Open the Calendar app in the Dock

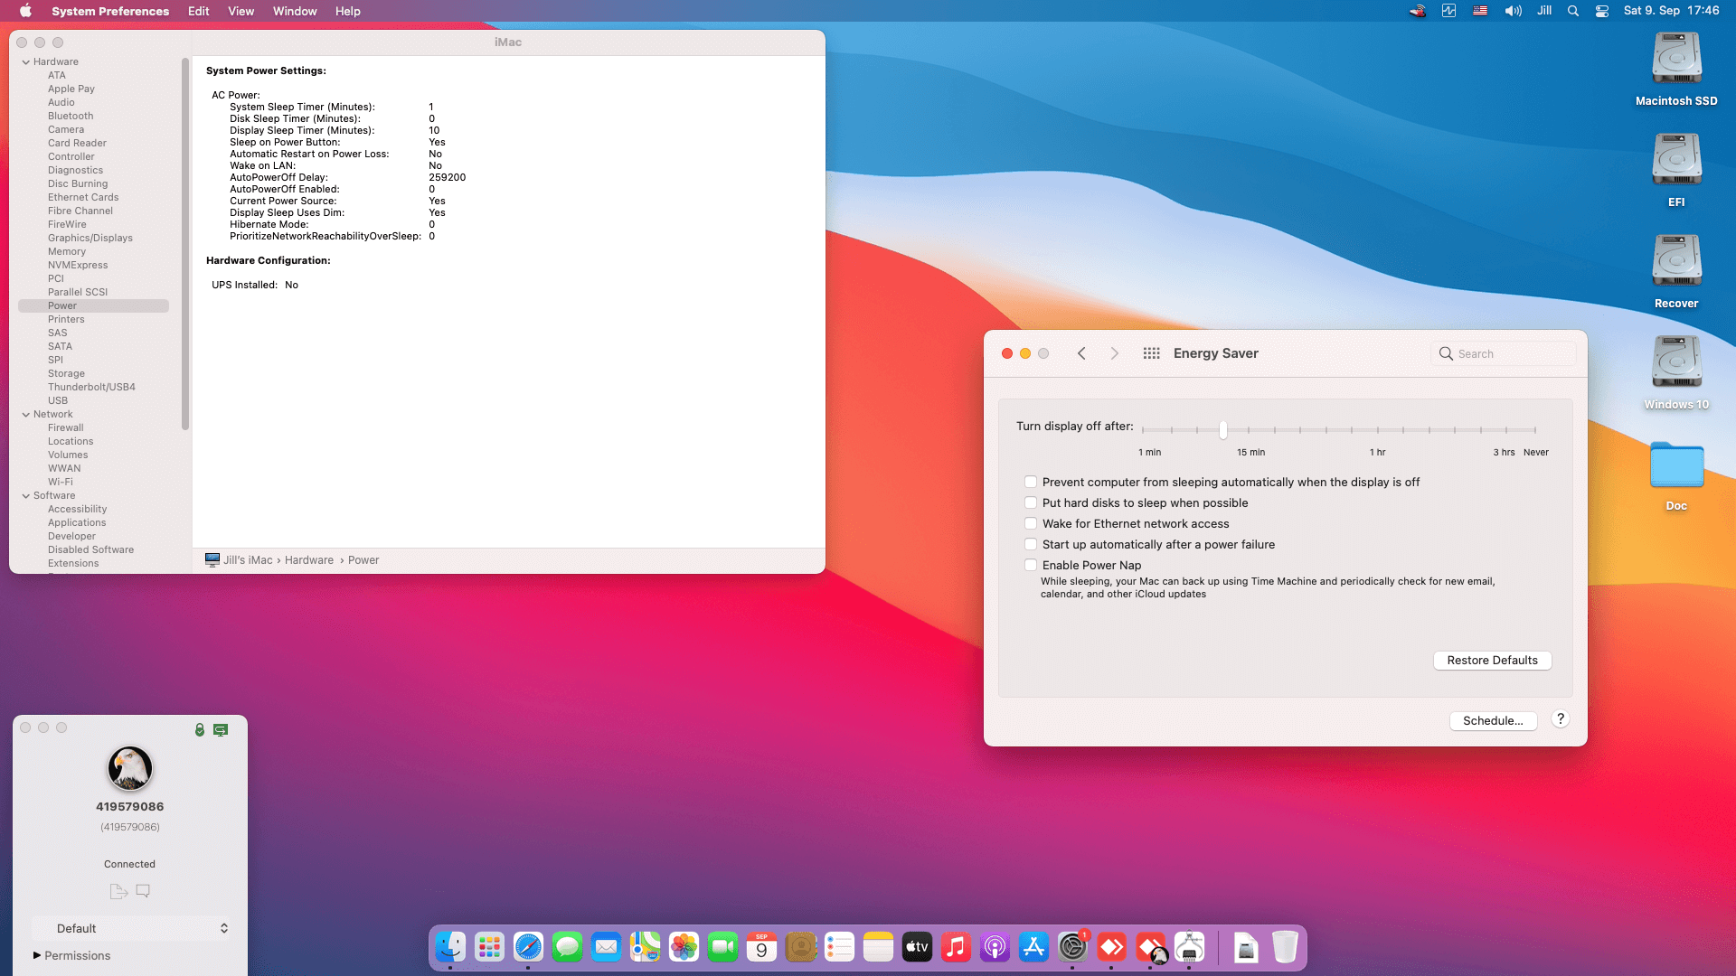pyautogui.click(x=761, y=947)
